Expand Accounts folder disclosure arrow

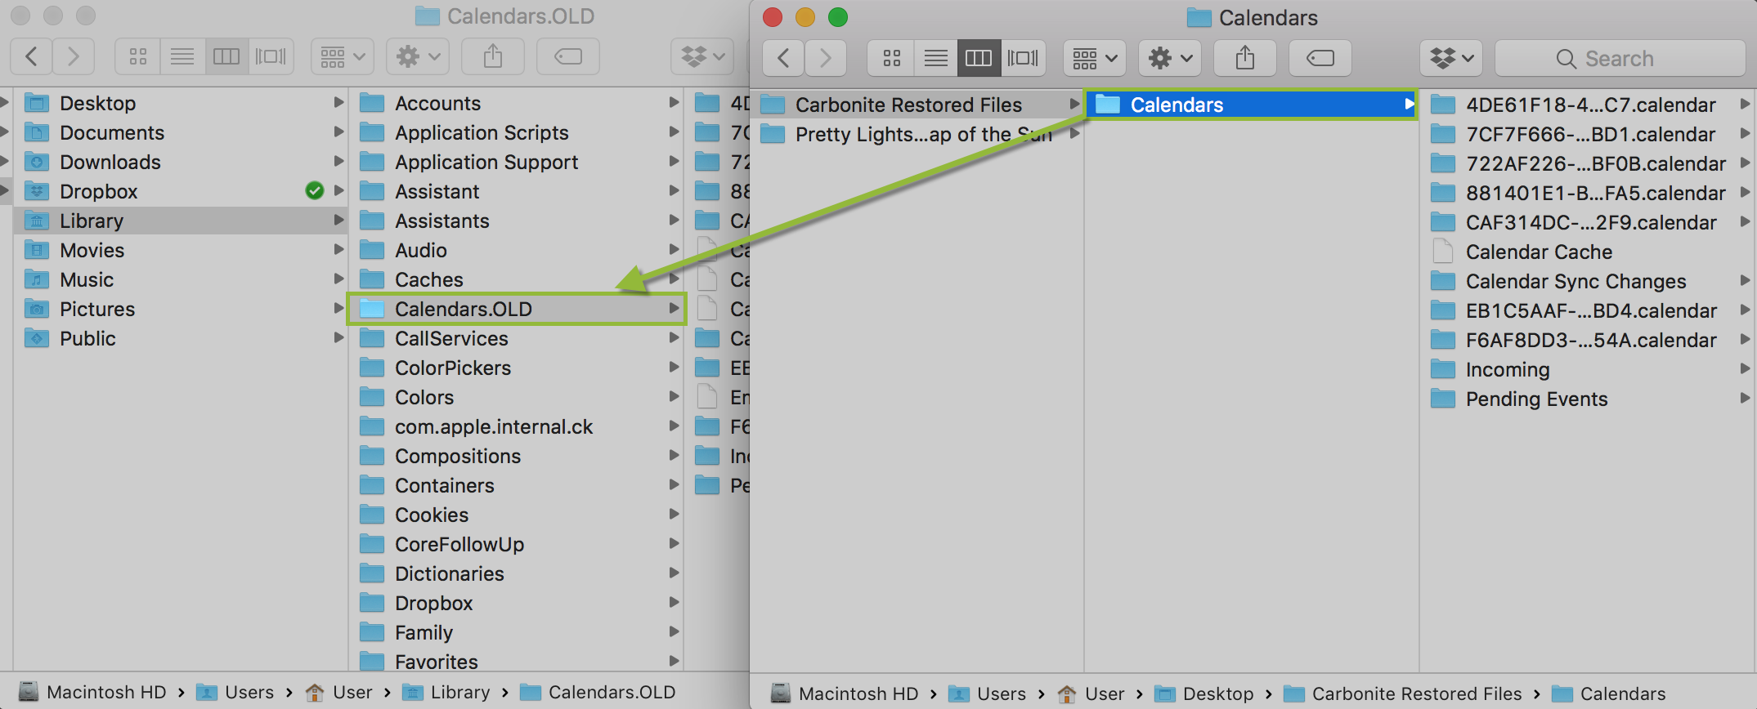674,103
